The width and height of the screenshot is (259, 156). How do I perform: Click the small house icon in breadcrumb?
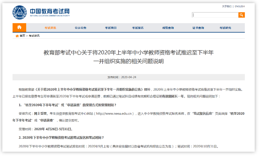click(x=17, y=36)
